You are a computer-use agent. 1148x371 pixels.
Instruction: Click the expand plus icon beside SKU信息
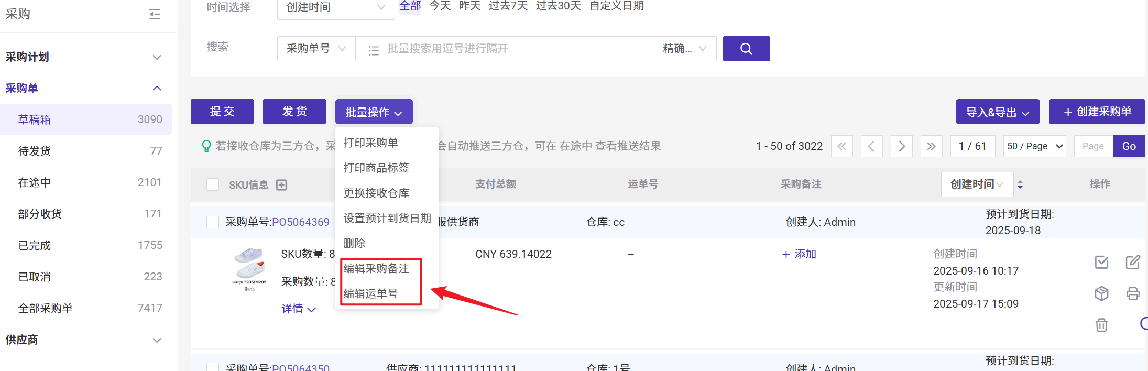click(x=282, y=185)
